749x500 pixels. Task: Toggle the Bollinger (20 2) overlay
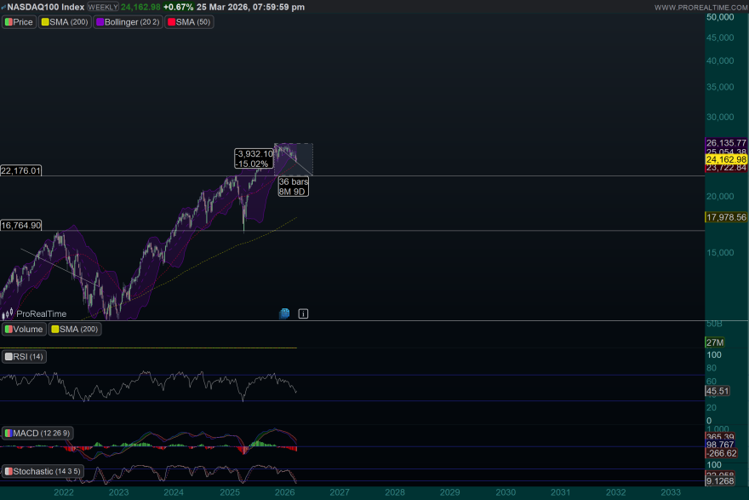(x=128, y=22)
